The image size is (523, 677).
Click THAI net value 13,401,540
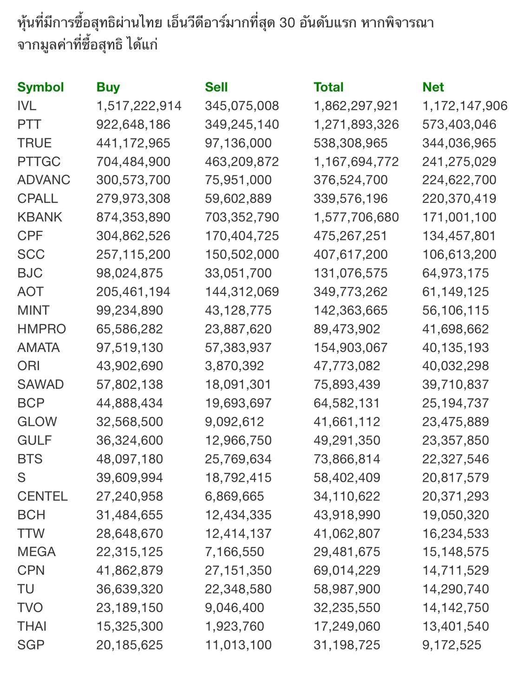[455, 626]
